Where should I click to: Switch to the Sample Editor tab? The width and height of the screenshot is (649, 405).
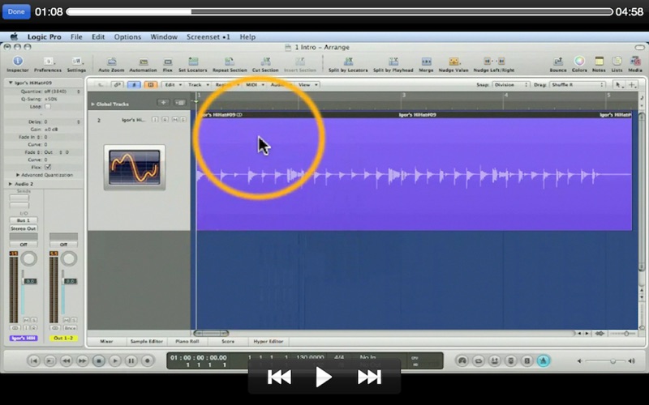(146, 341)
